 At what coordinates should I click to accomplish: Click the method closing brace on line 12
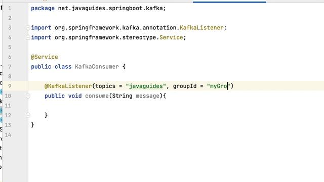[x=46, y=115]
